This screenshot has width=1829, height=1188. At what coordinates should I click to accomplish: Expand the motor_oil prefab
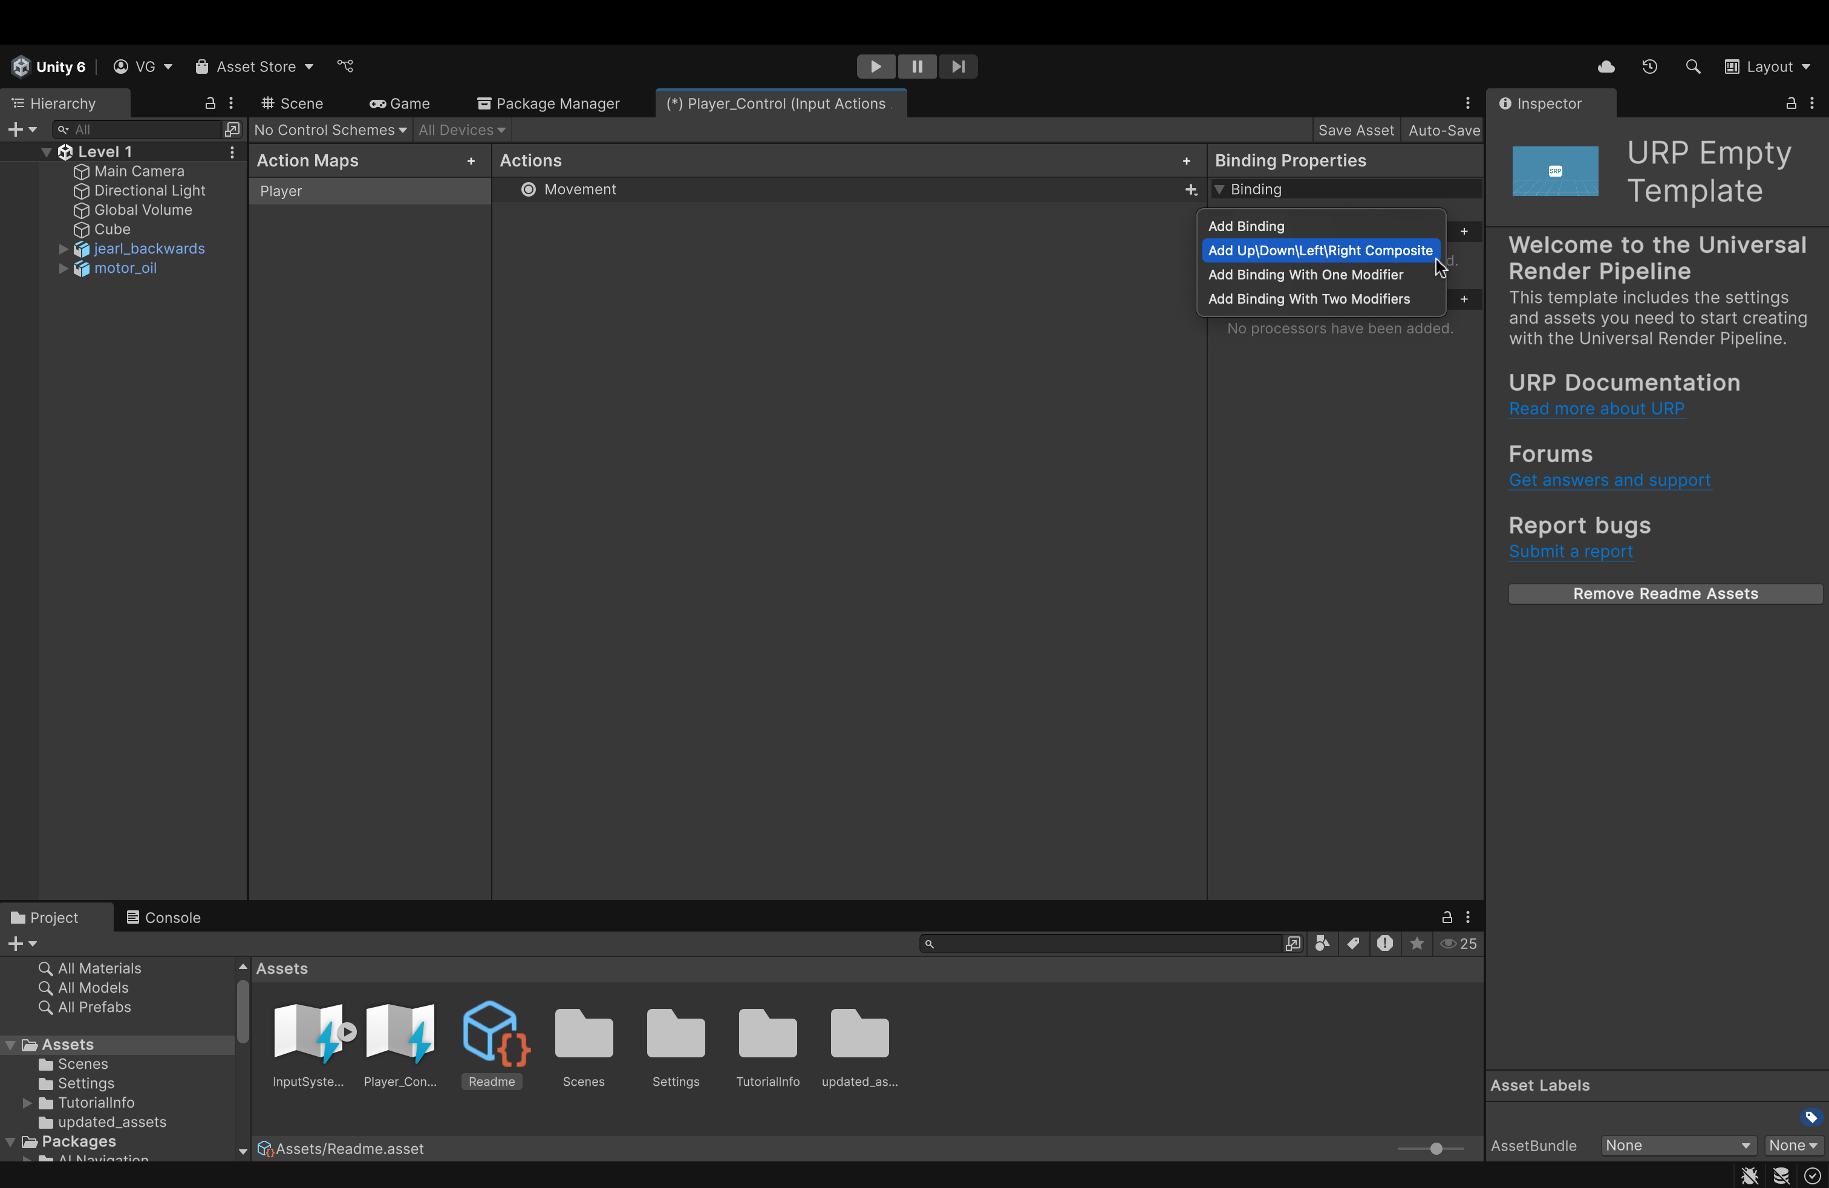tap(64, 268)
